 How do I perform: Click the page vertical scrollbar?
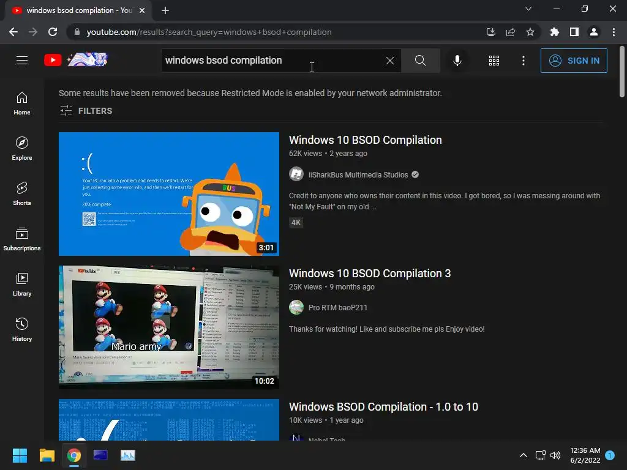[x=622, y=72]
